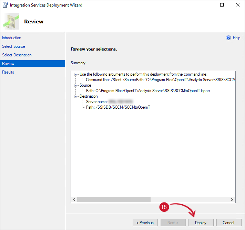Go to the Select Destination step
The image size is (245, 230).
[x=17, y=55]
